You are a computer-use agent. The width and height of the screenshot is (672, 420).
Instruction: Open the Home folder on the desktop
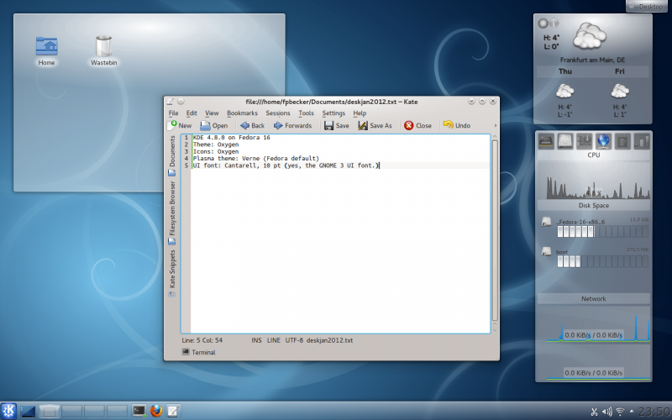(x=46, y=50)
